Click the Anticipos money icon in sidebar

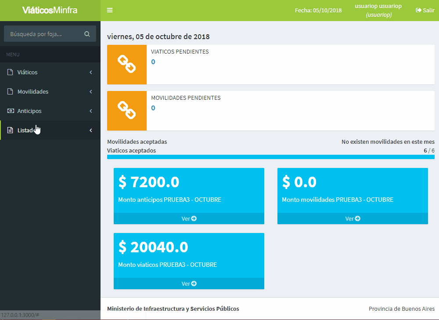pos(10,111)
